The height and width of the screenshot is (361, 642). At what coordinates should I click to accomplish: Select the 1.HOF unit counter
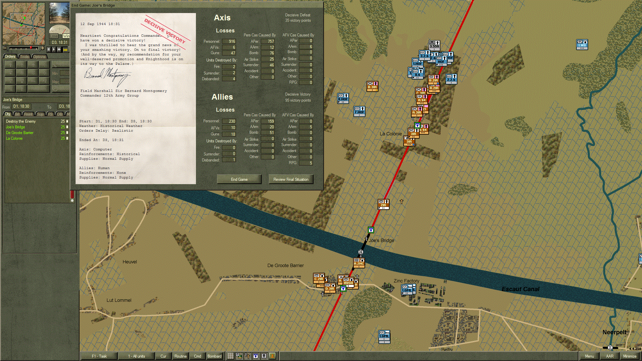(x=417, y=63)
